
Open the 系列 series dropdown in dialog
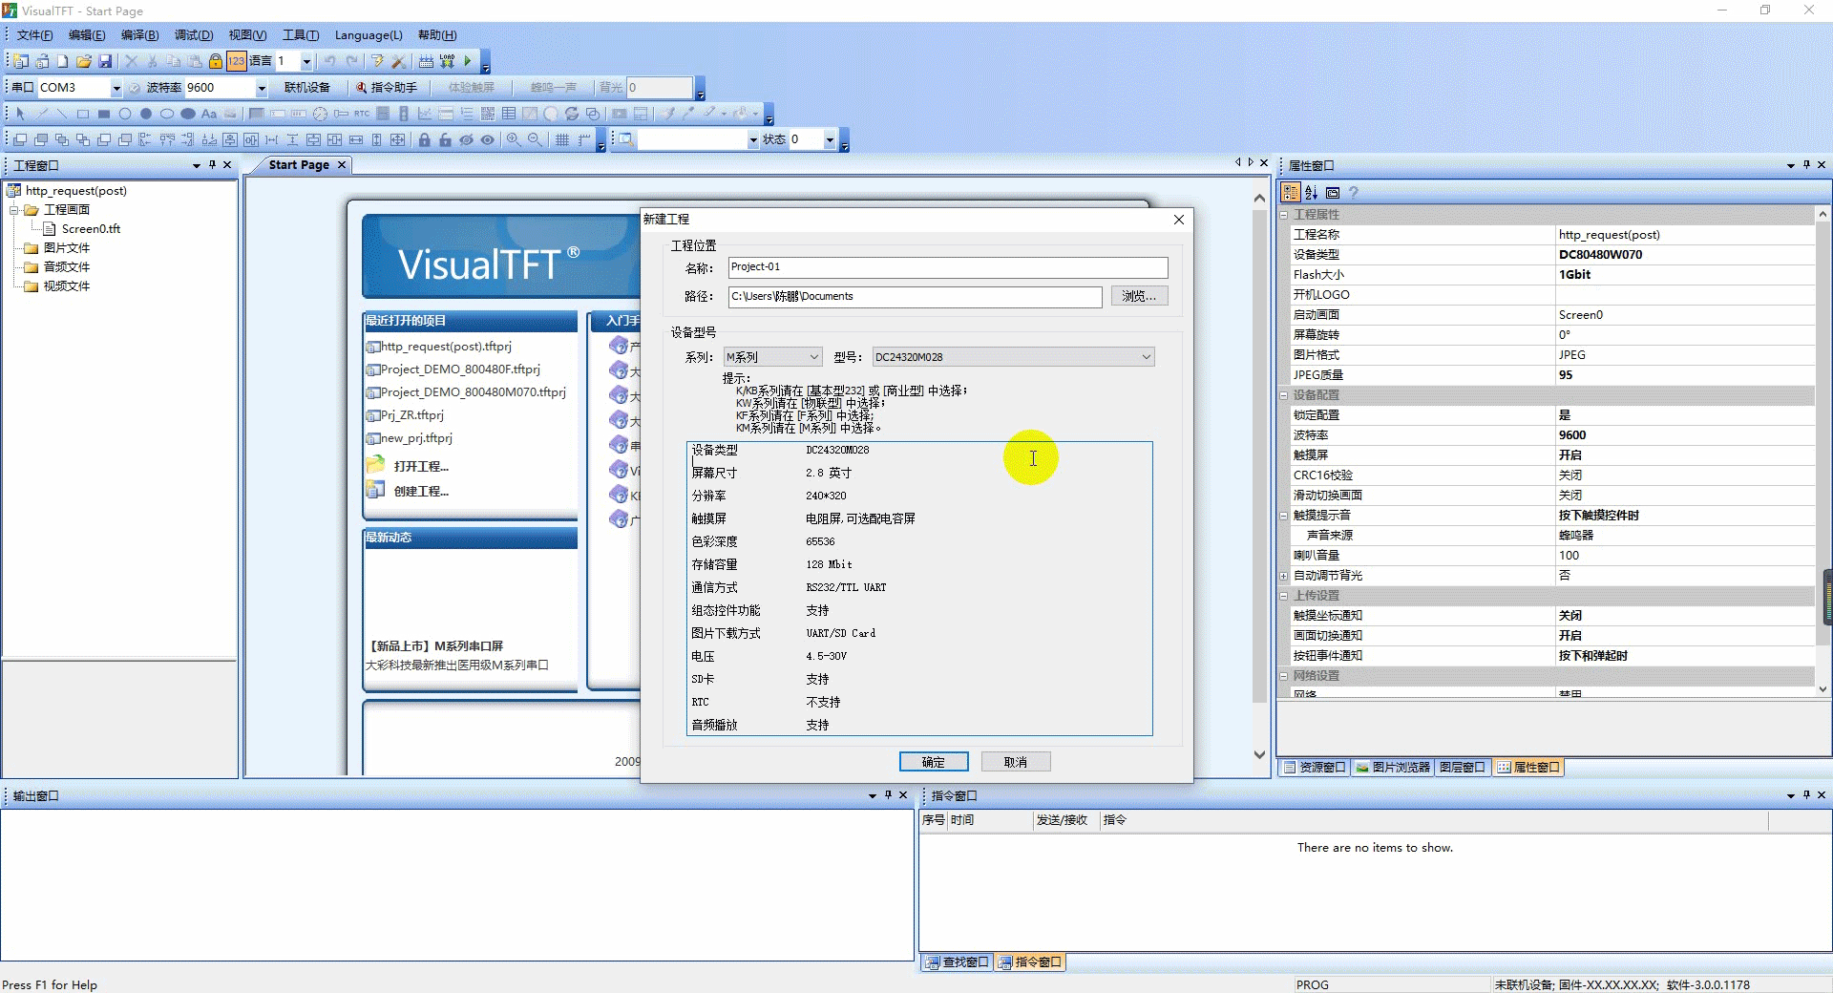(772, 357)
